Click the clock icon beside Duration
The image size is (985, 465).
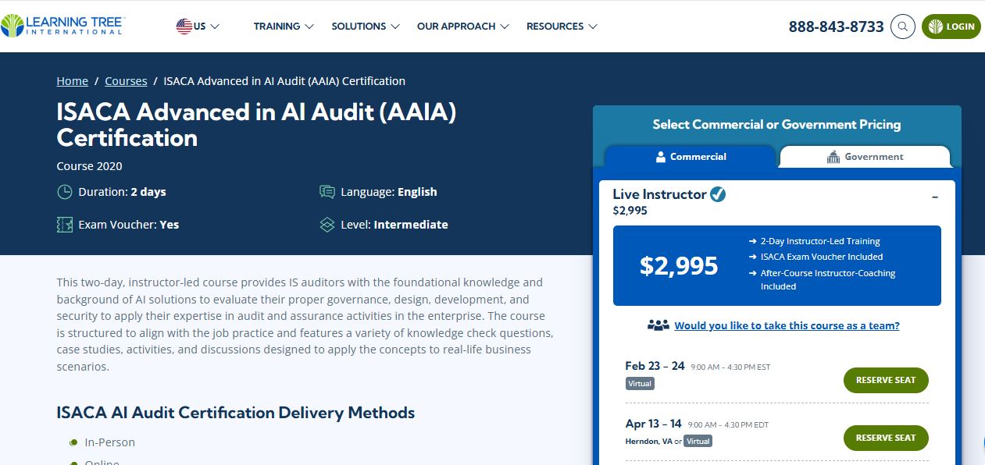(x=63, y=192)
